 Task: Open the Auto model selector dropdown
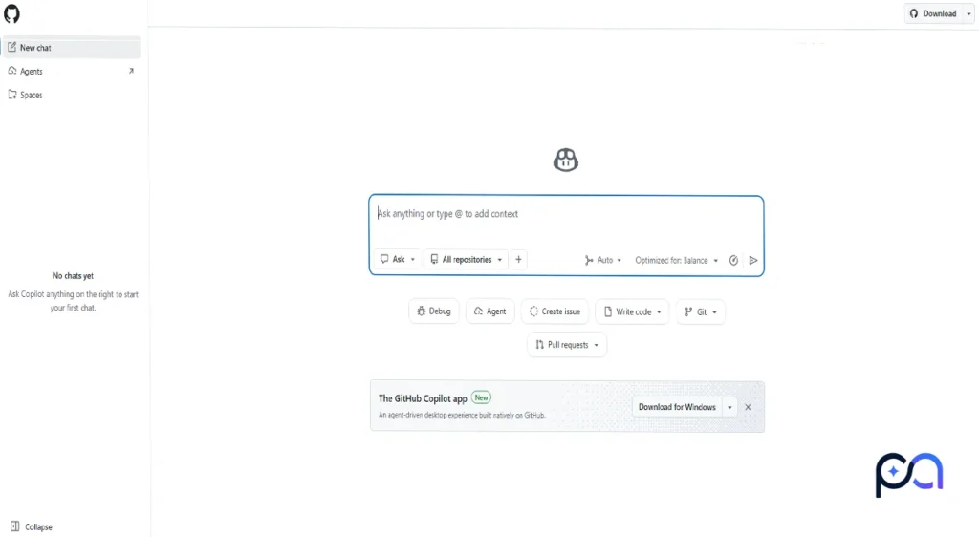[603, 260]
